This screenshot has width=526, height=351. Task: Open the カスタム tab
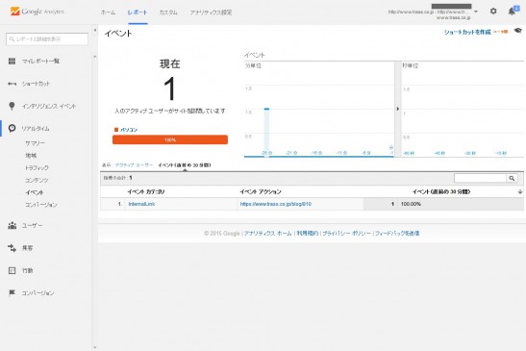[x=168, y=13]
